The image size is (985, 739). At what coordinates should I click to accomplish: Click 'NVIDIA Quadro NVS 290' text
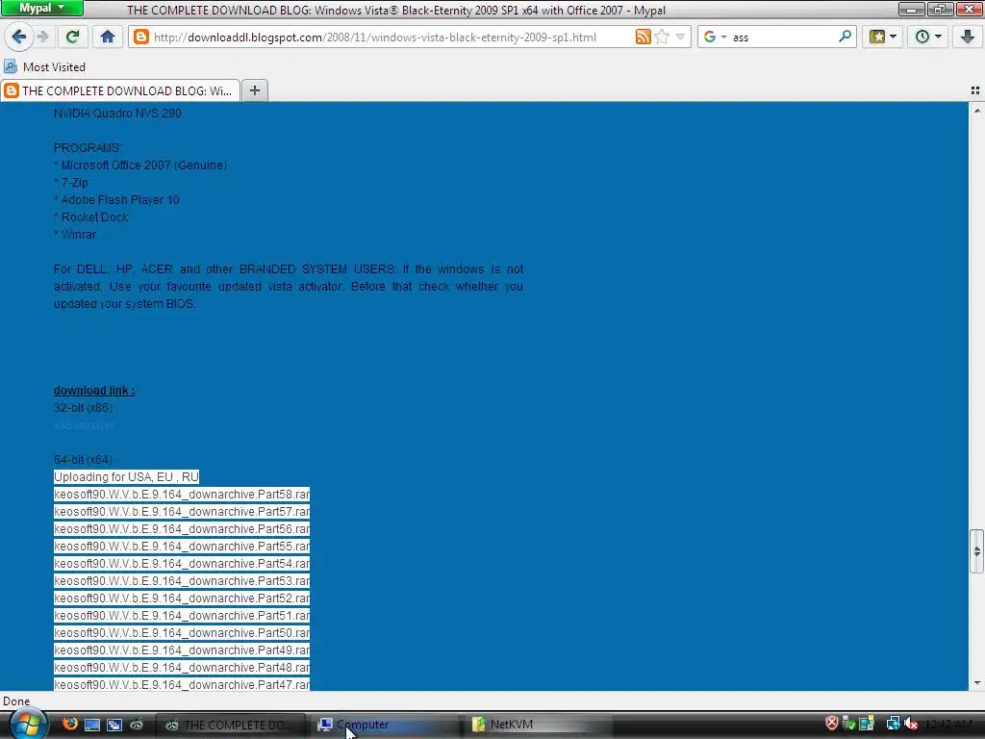coord(117,114)
